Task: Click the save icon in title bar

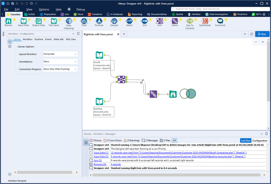Action: [13, 4]
